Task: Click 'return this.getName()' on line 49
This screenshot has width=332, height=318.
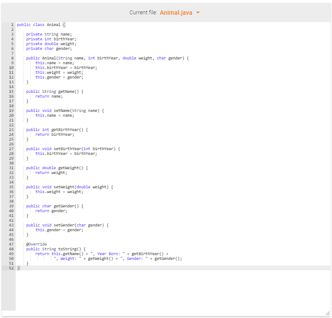Action: pos(59,254)
